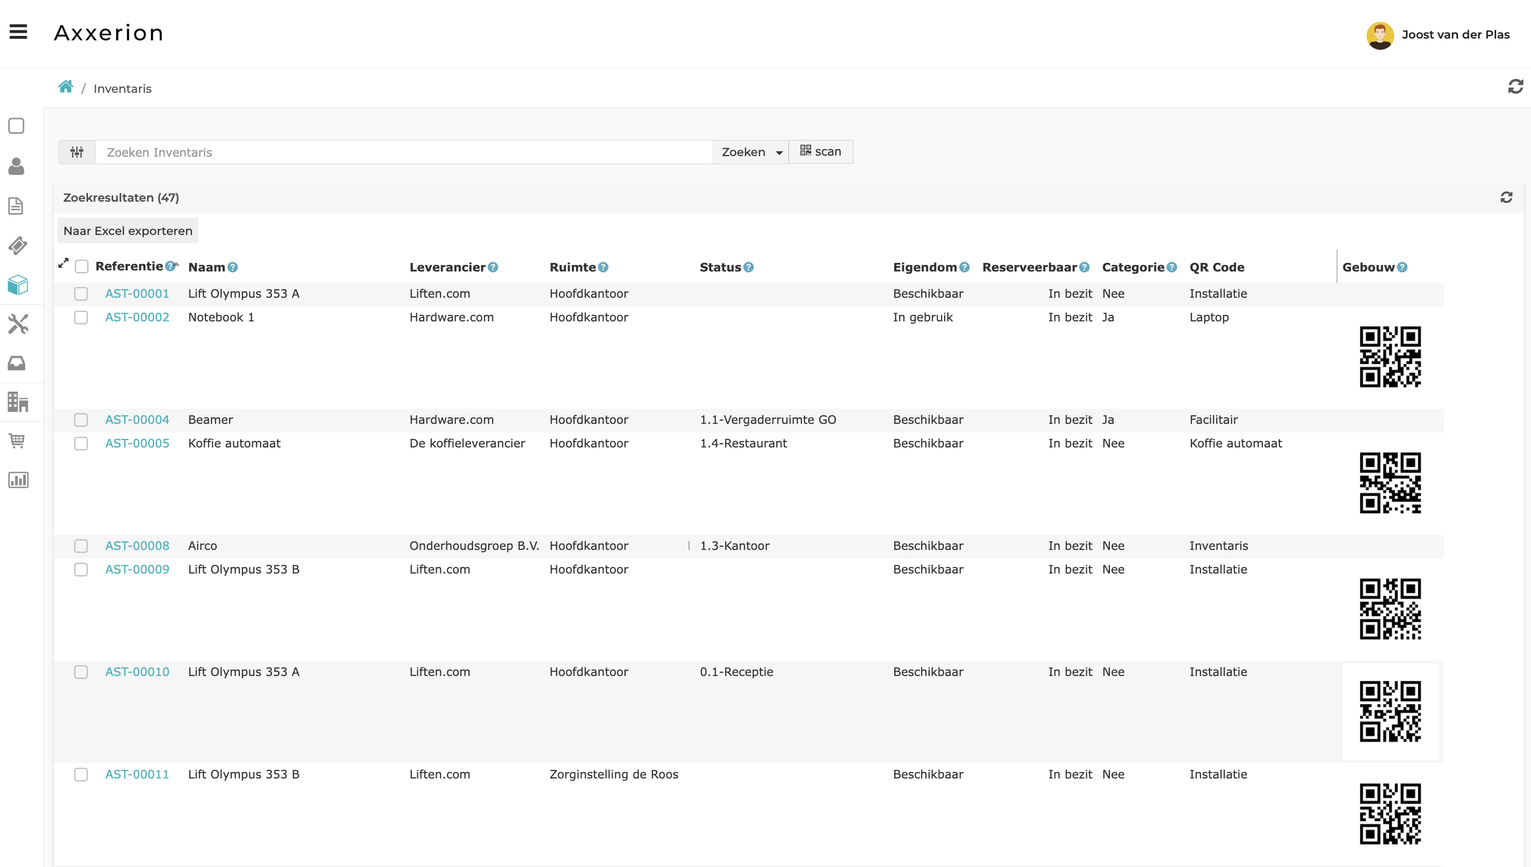This screenshot has height=867, width=1531.
Task: Expand the Zoeken dropdown arrow
Action: [x=779, y=153]
